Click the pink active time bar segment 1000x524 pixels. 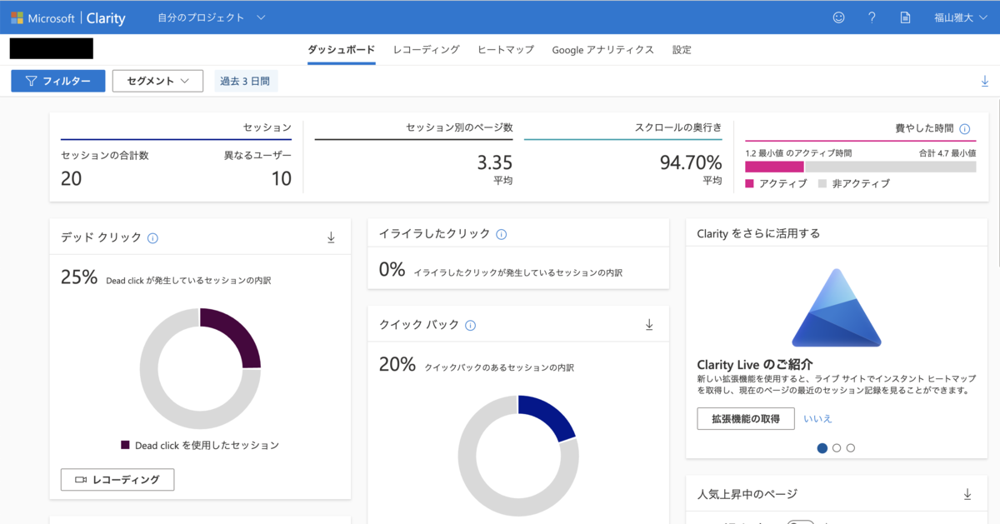coord(774,167)
